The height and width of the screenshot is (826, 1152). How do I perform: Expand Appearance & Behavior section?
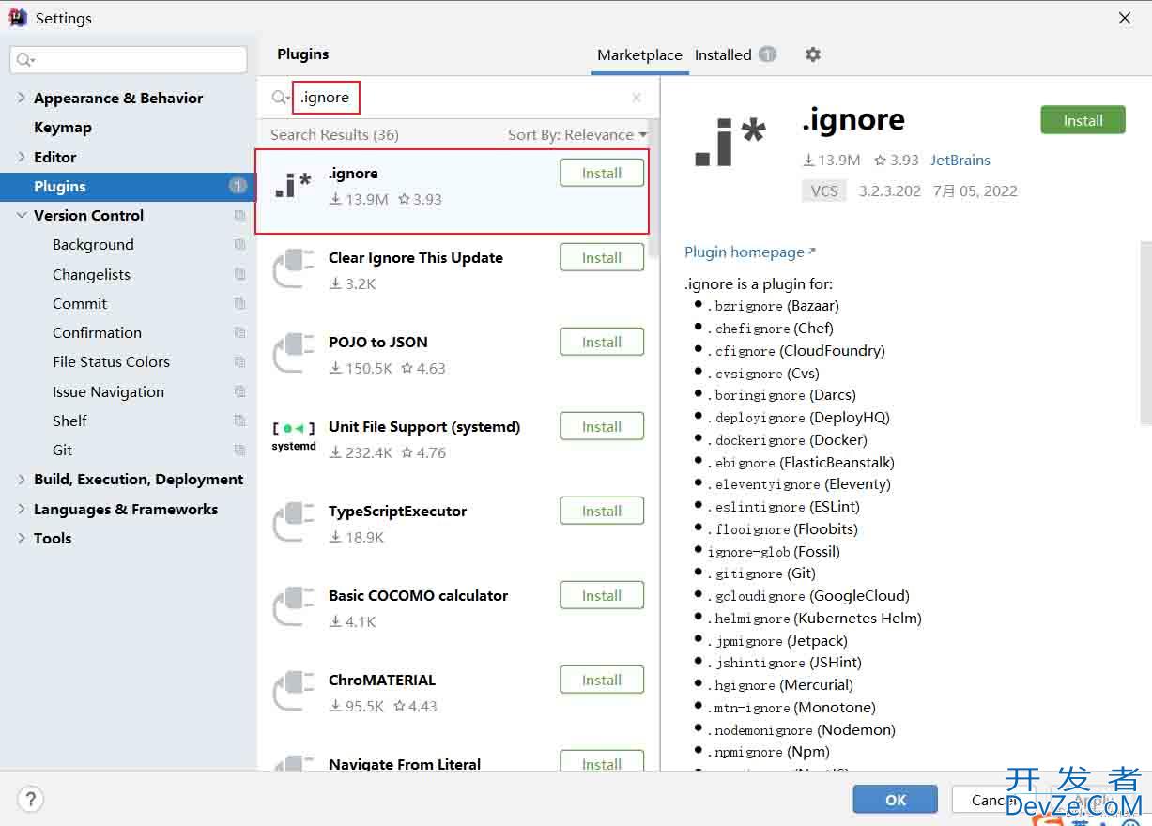coord(22,98)
